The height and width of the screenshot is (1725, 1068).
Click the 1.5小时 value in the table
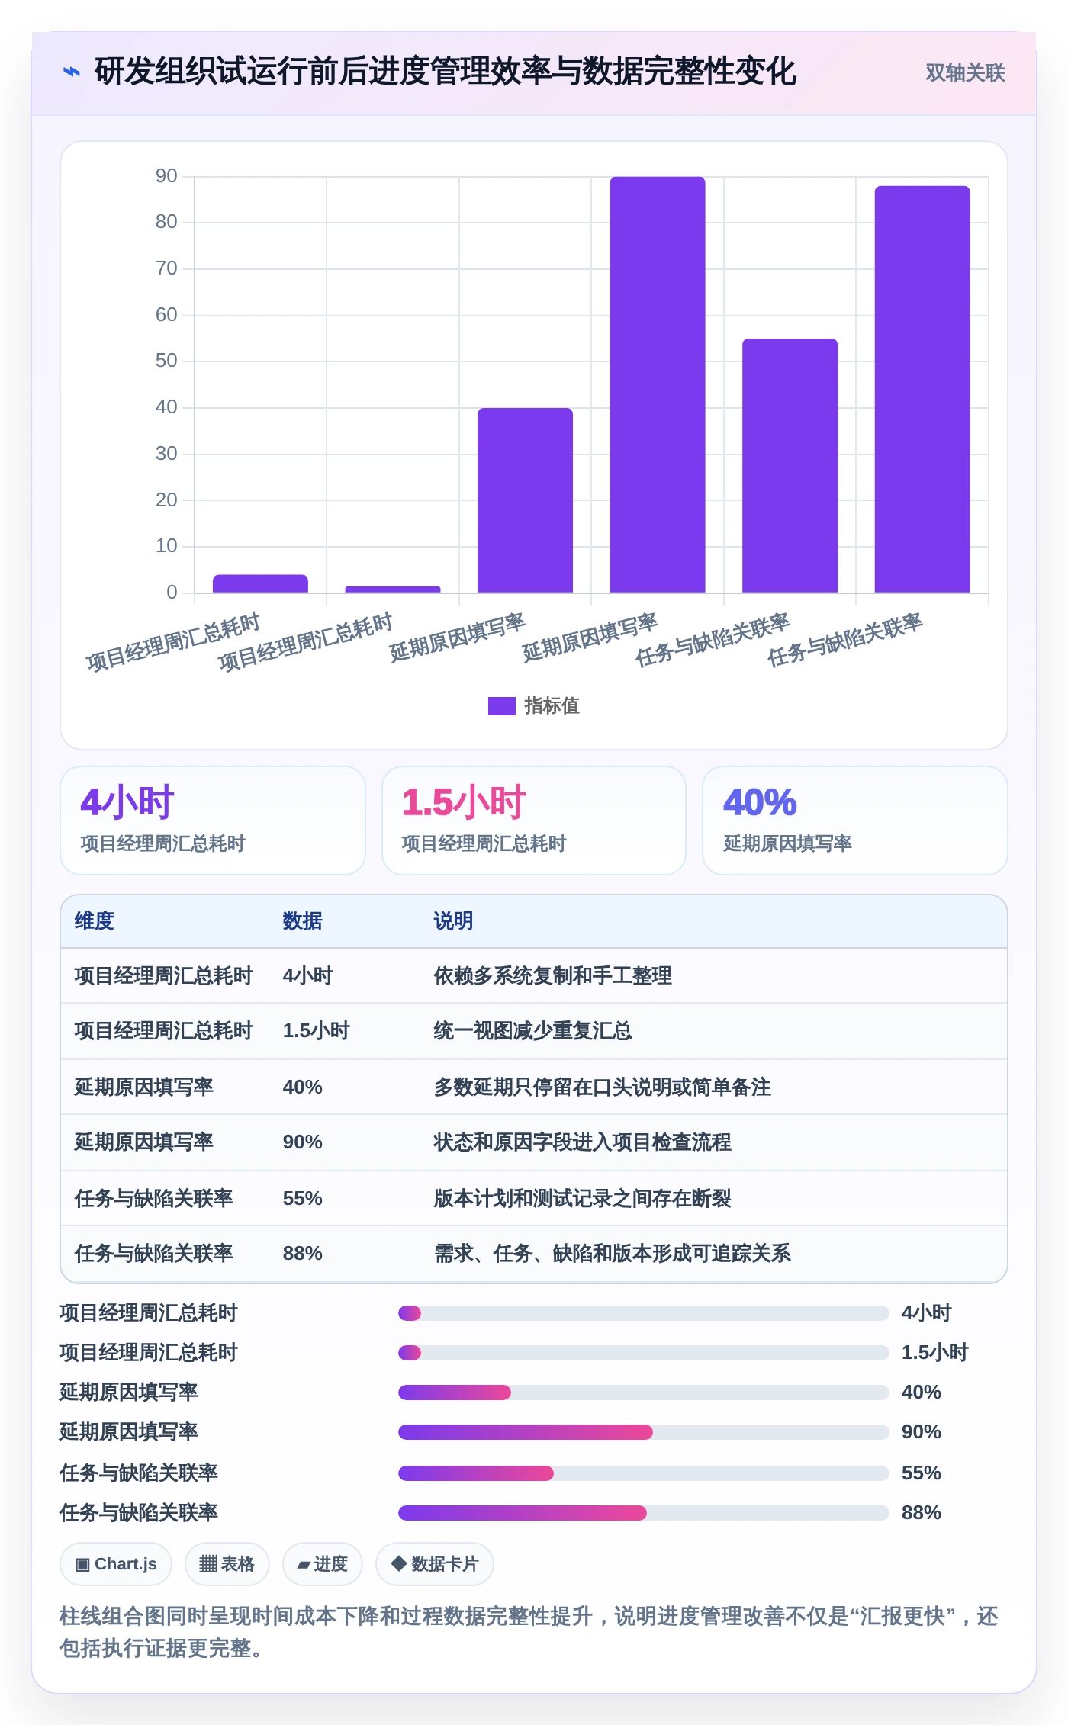coord(316,1031)
